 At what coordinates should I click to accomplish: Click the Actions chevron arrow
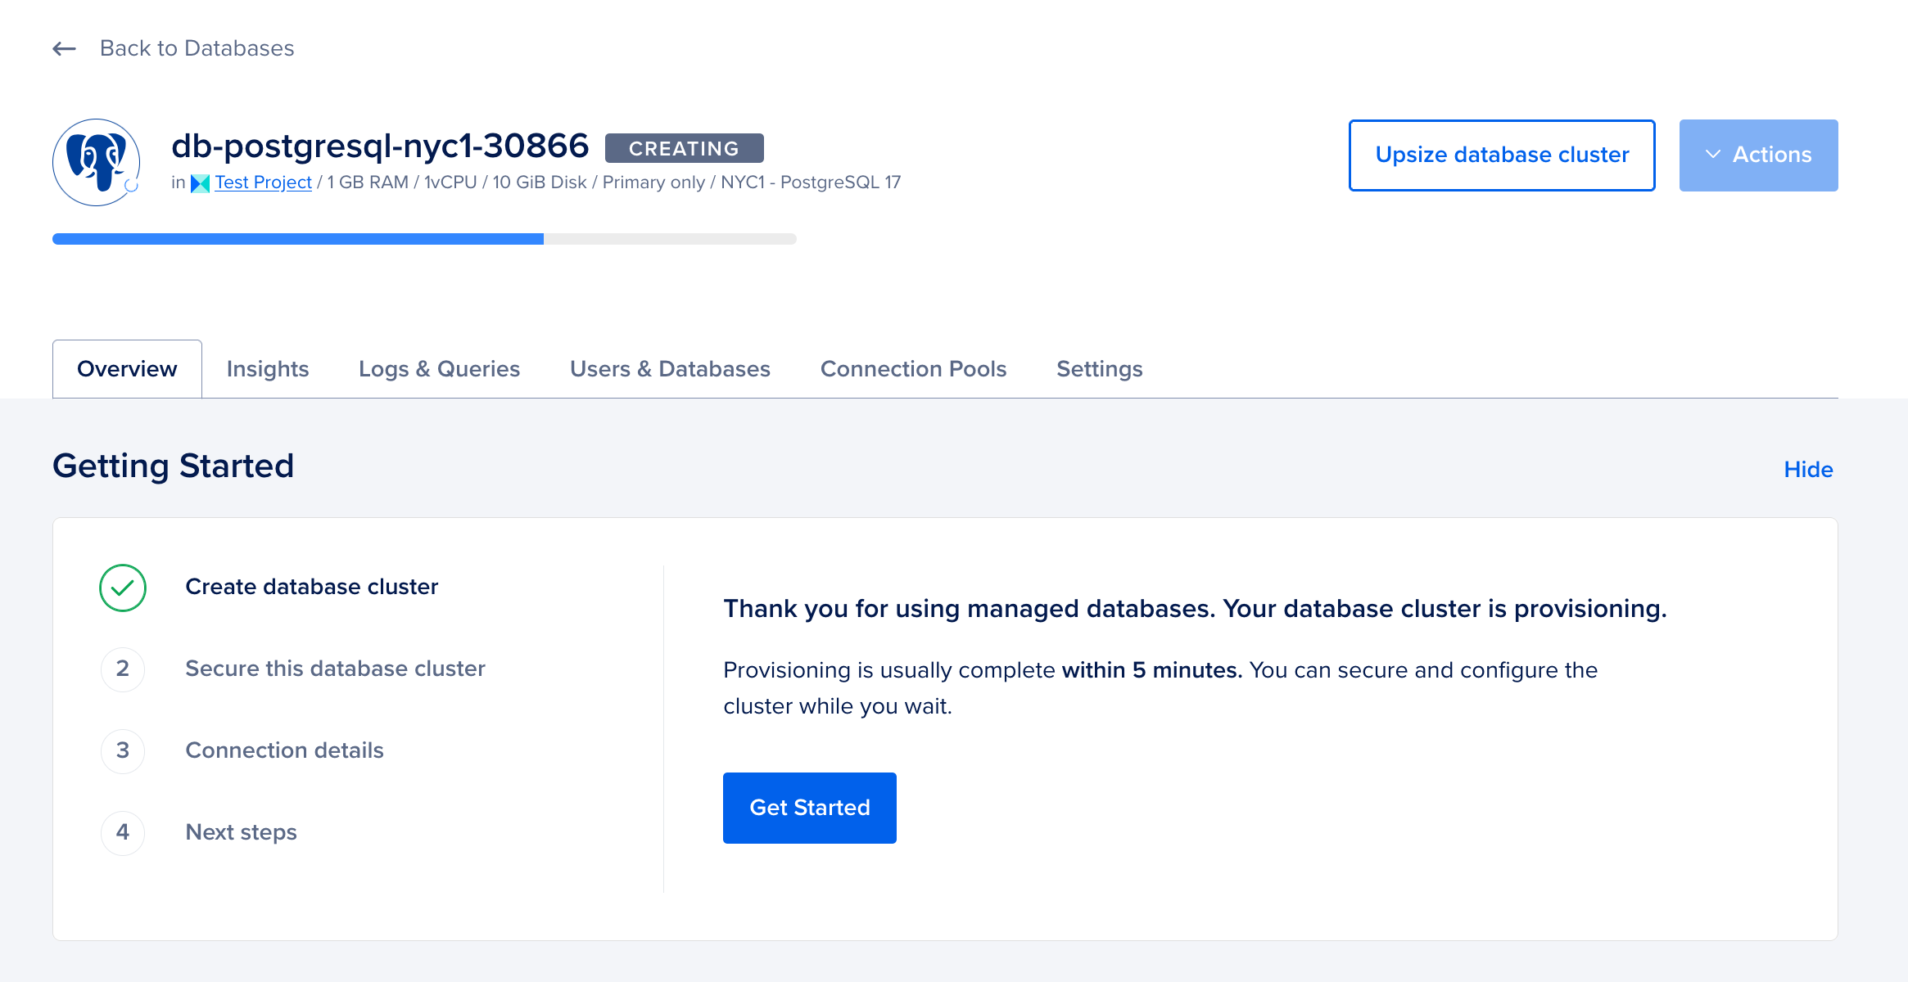tap(1712, 155)
